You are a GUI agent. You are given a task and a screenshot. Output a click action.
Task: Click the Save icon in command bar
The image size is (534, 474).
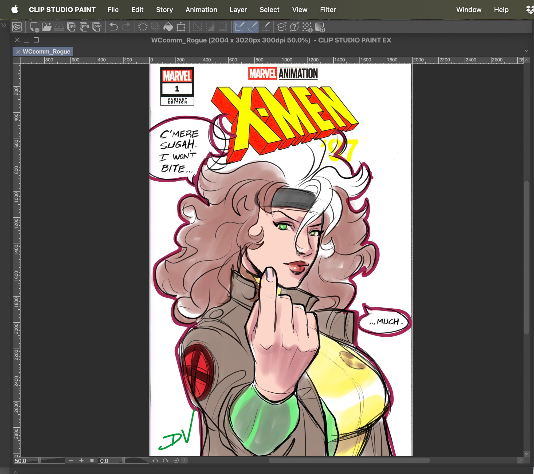59,27
